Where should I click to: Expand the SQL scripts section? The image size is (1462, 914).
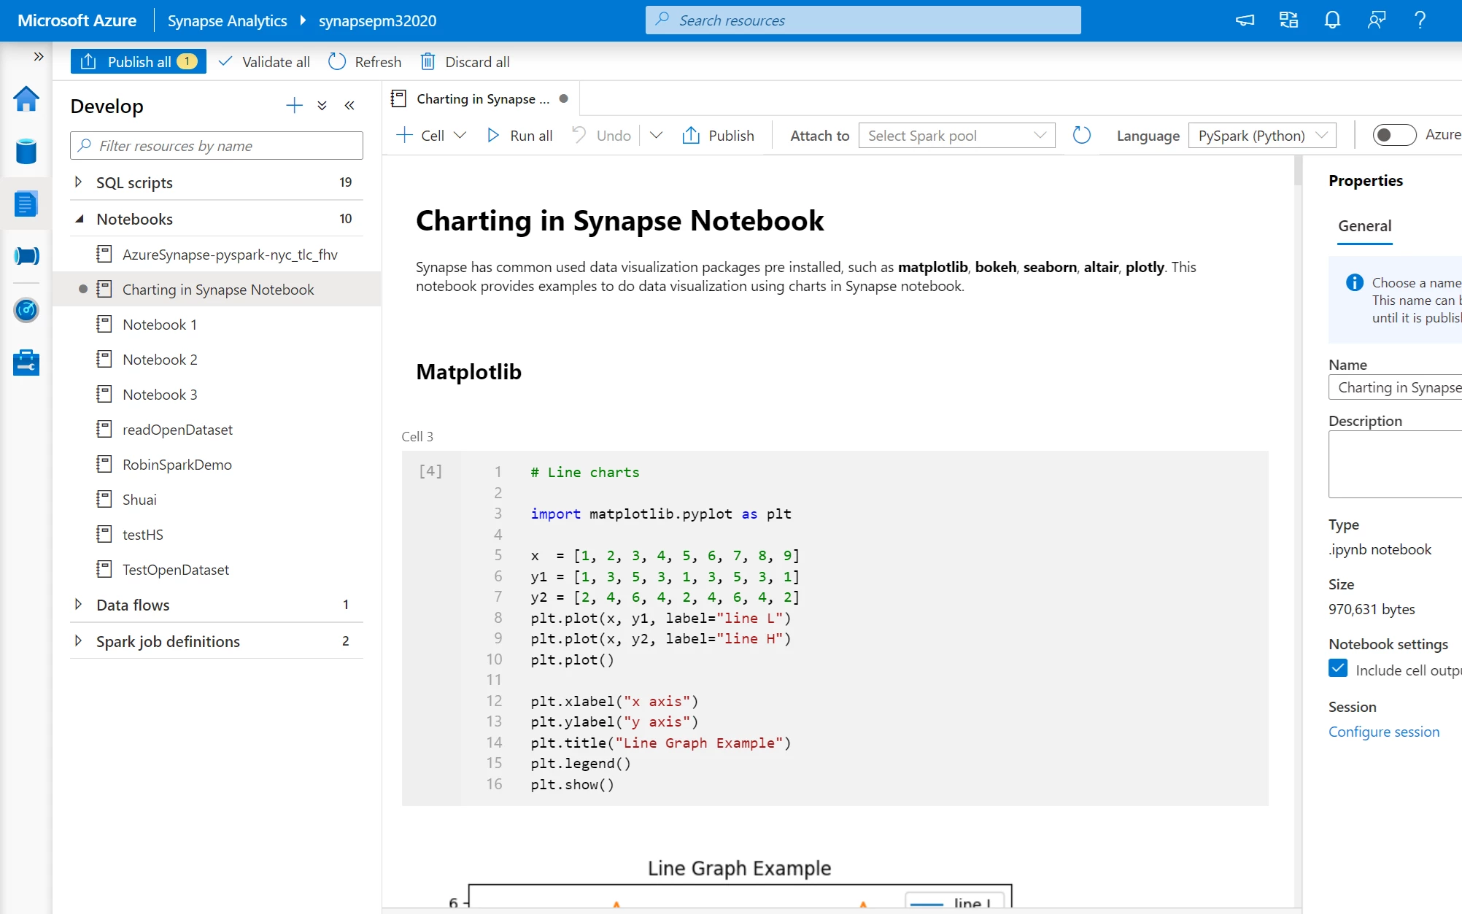click(x=79, y=182)
